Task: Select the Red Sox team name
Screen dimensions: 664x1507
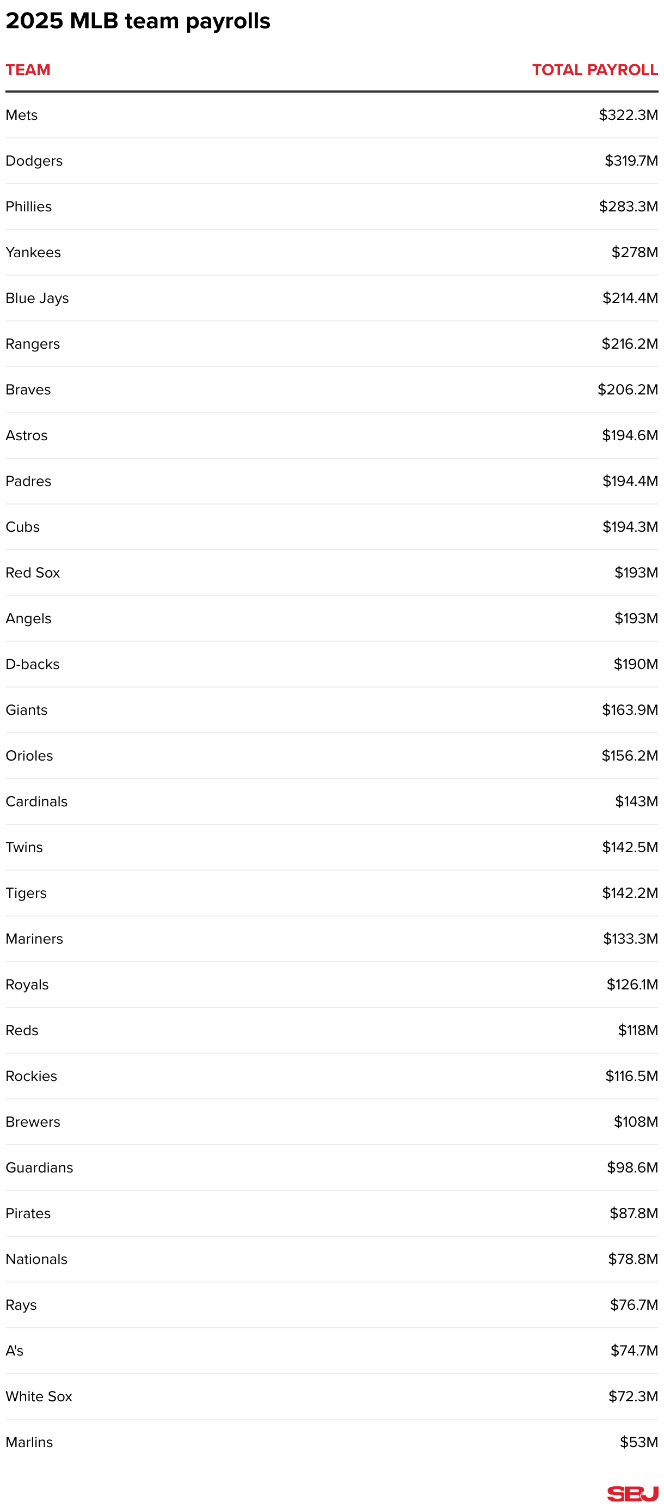Action: coord(33,573)
